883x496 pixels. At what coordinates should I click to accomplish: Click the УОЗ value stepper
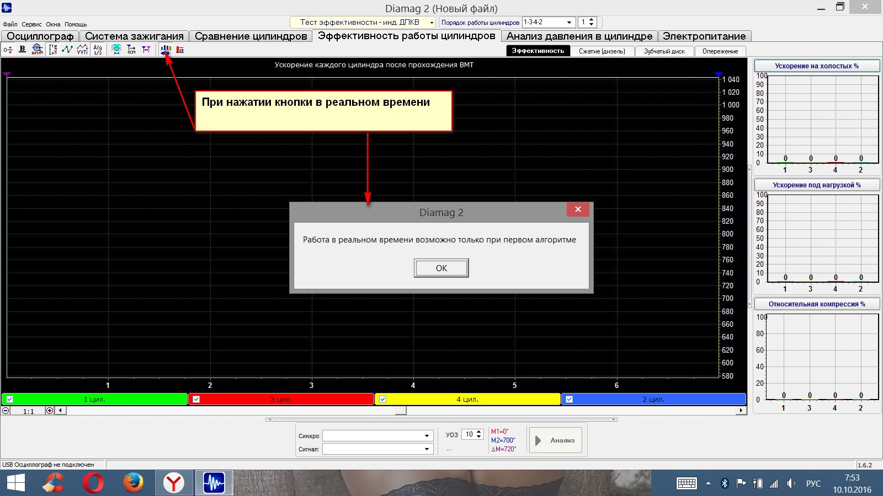point(479,434)
